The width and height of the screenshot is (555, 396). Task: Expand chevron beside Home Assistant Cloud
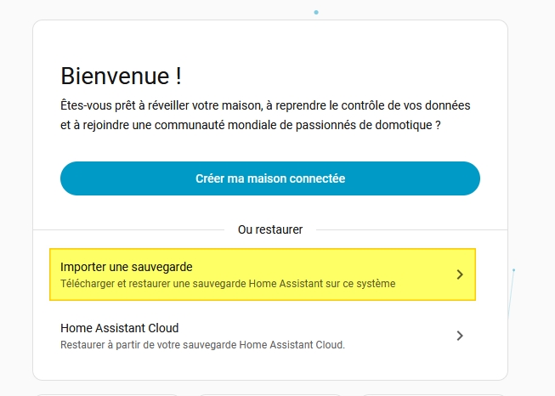coord(459,336)
